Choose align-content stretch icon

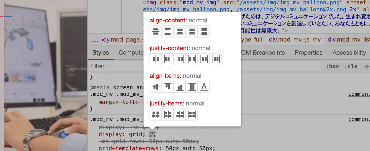pos(204,31)
